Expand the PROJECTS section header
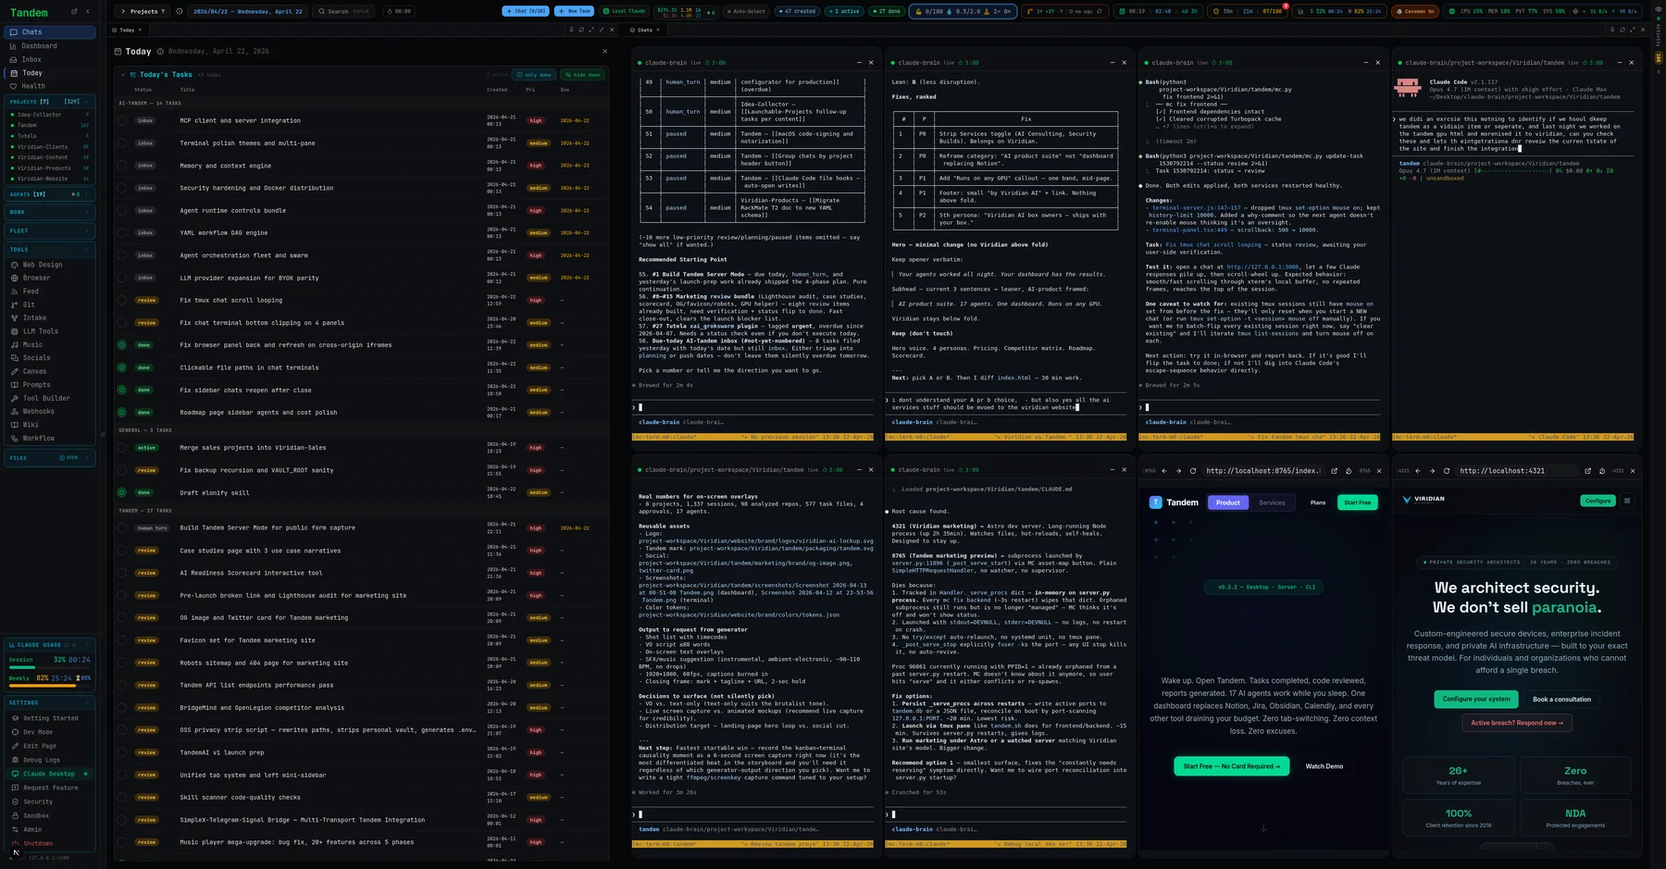 coord(50,102)
